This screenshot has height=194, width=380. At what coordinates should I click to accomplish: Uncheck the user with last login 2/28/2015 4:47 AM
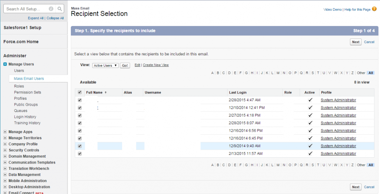tap(80, 100)
